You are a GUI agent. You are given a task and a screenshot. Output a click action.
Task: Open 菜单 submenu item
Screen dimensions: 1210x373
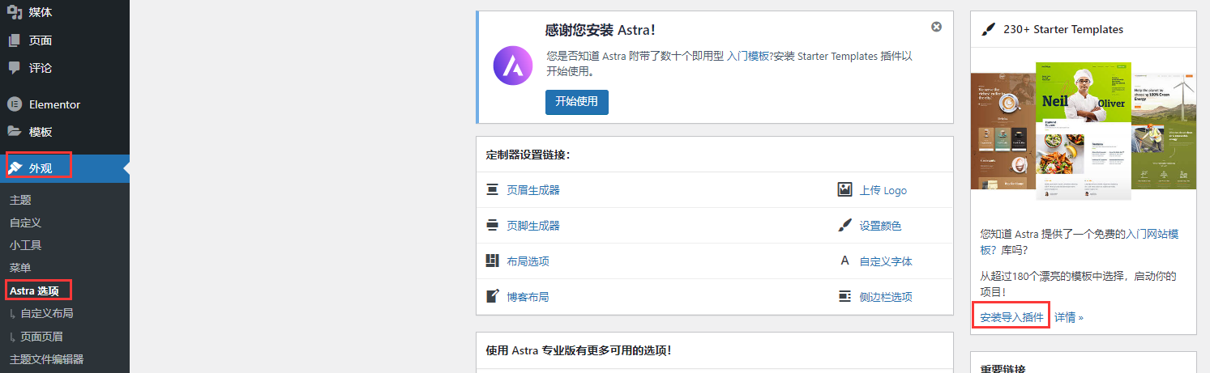point(20,268)
